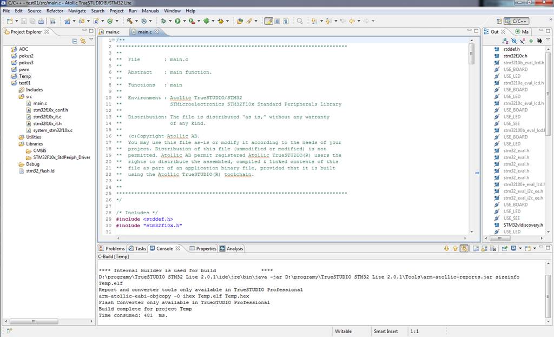This screenshot has height=337, width=554.
Task: Click the Print icon in the toolbar
Action: coord(41,21)
